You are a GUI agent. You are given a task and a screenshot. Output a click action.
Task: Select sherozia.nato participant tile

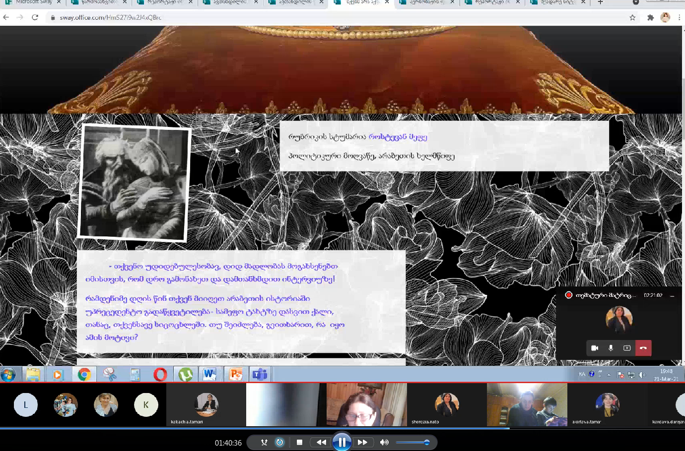(x=447, y=404)
